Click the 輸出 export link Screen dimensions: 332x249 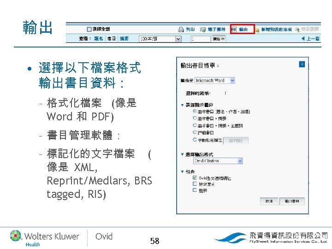[243, 30]
